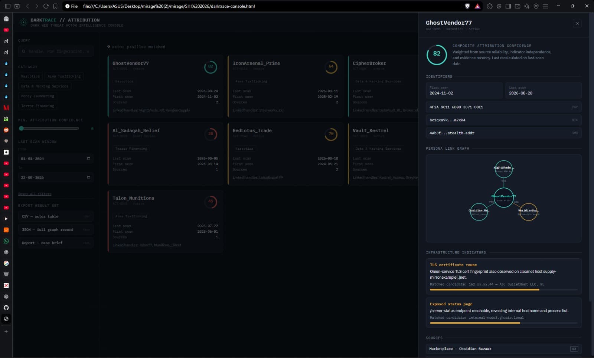Open the browser extensions puzzle icon
The width and height of the screenshot is (594, 358).
(490, 6)
